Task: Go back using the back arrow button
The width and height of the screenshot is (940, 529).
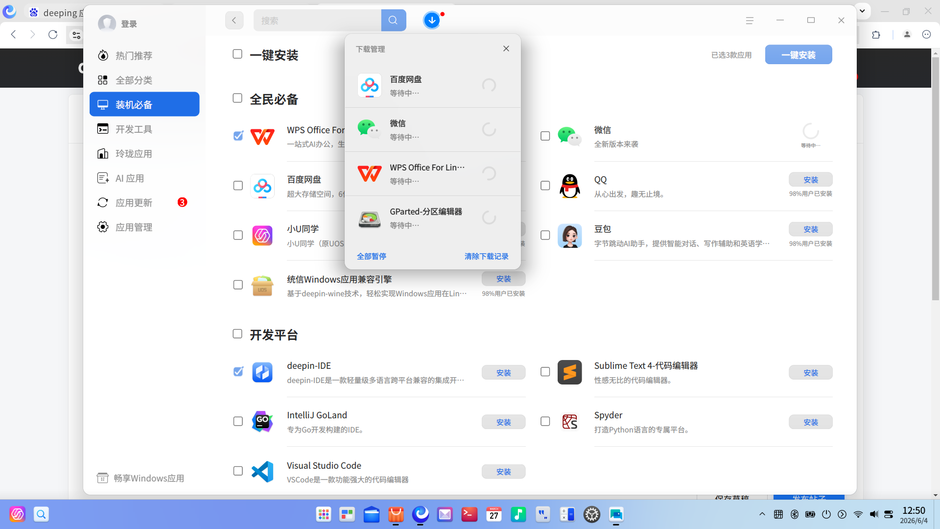Action: (x=234, y=21)
